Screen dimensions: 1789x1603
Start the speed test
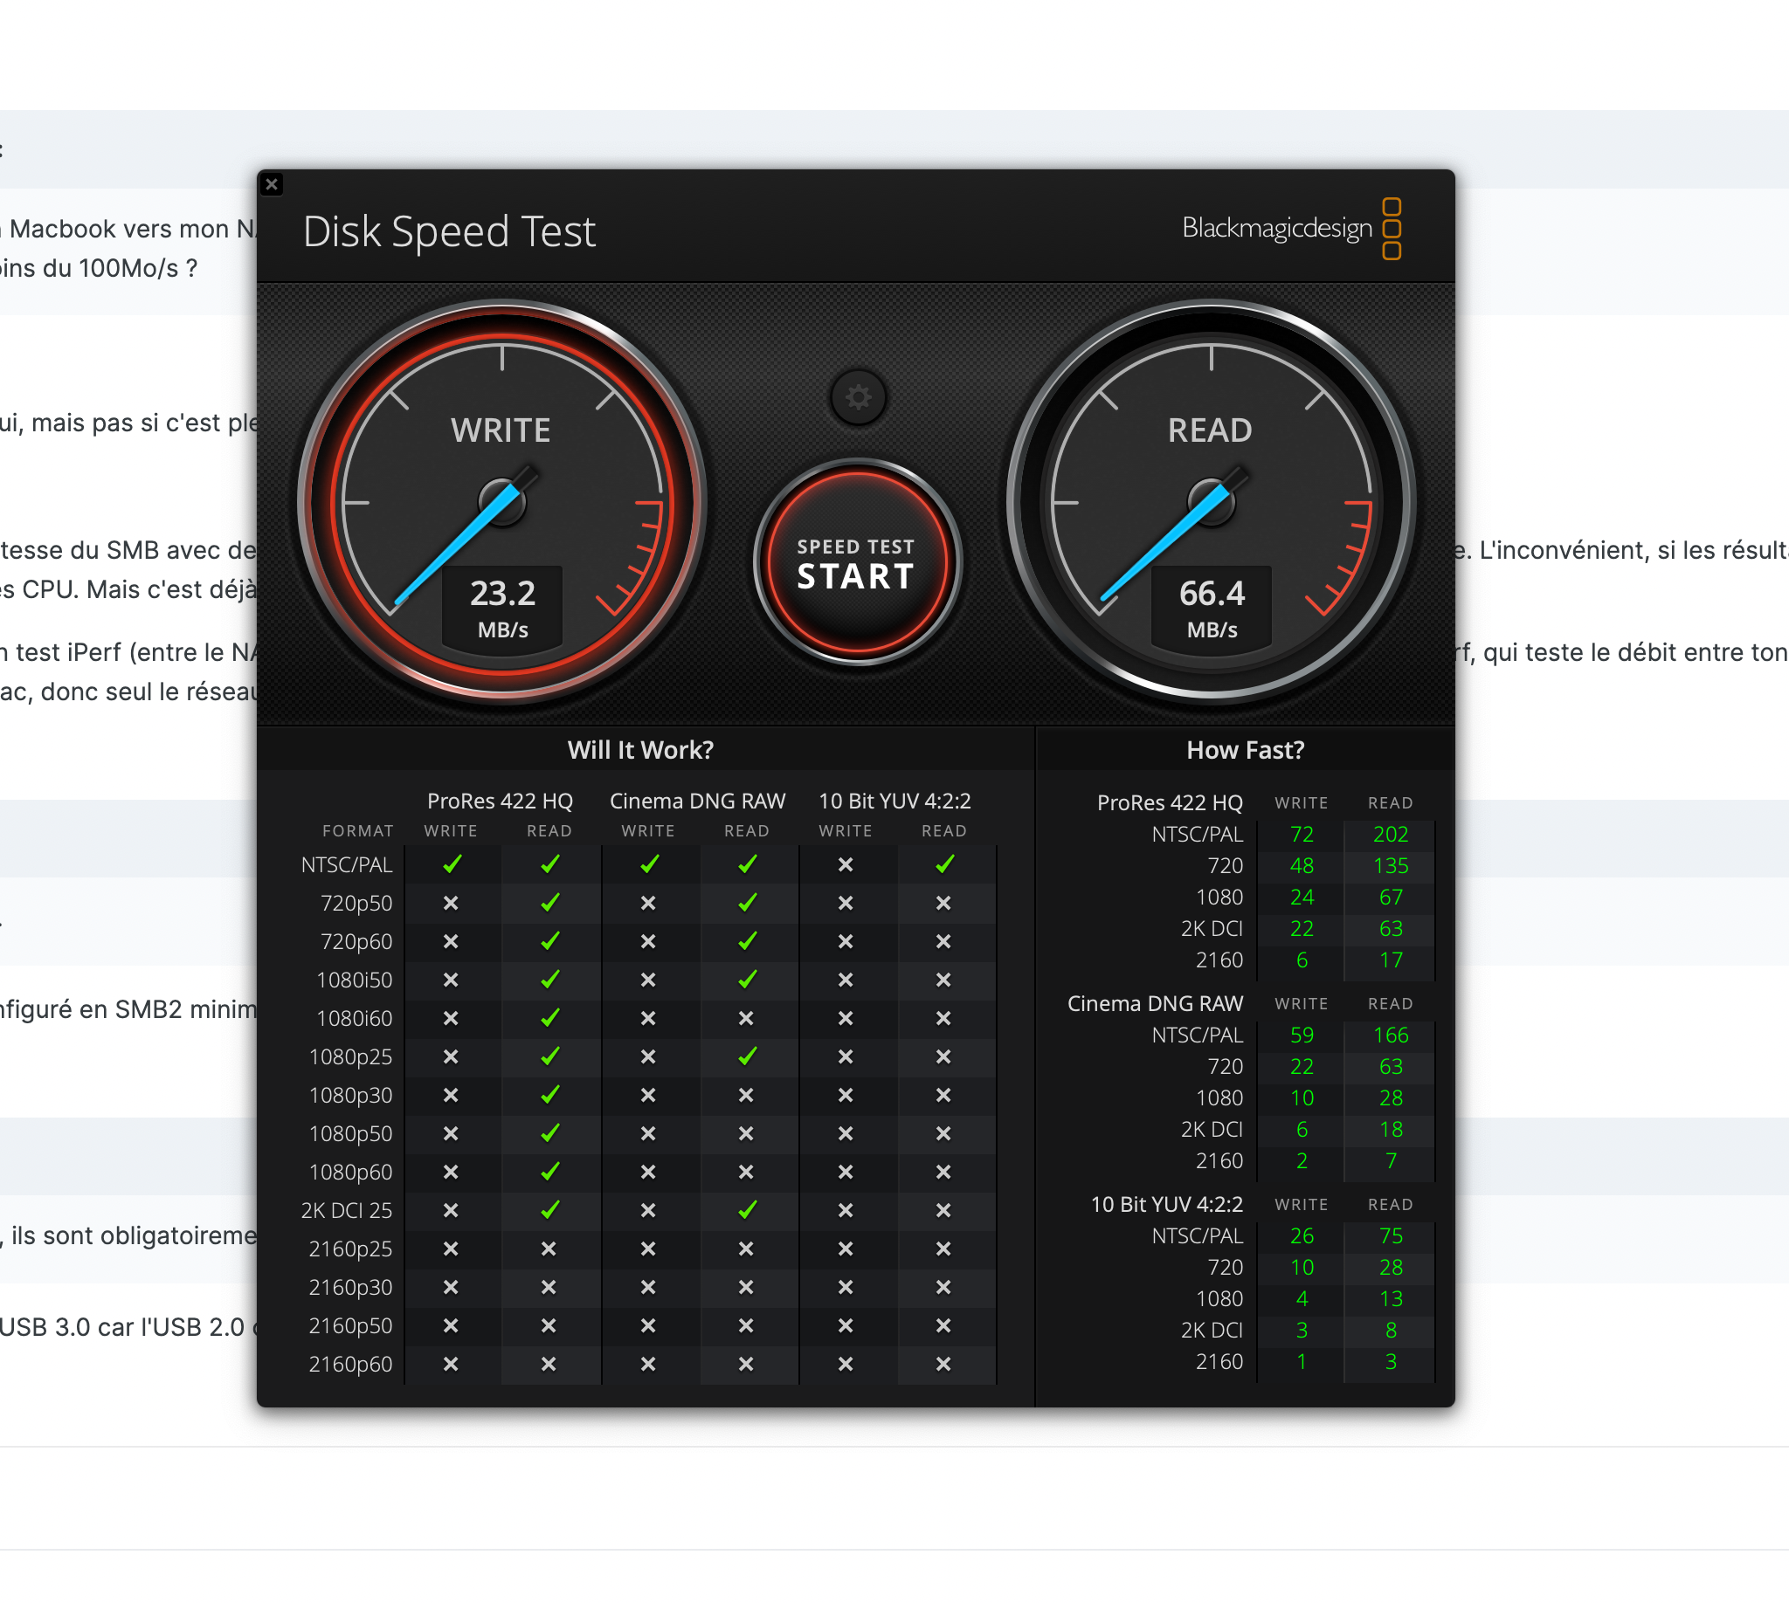857,562
